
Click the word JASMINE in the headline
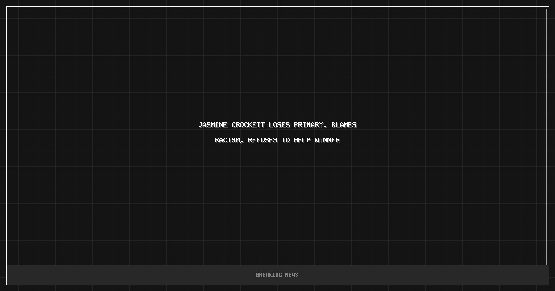[x=213, y=125]
